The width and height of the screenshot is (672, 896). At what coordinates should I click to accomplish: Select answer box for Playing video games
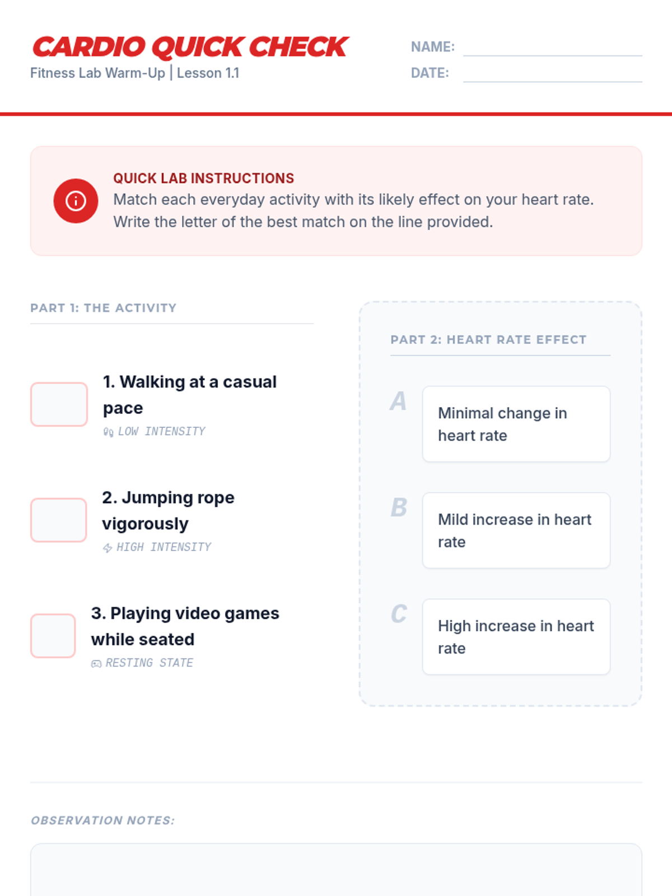(x=53, y=636)
